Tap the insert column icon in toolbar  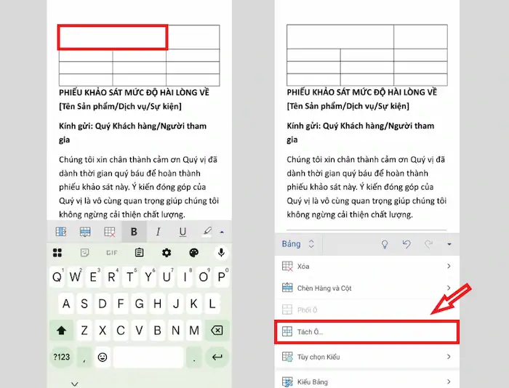click(x=61, y=232)
